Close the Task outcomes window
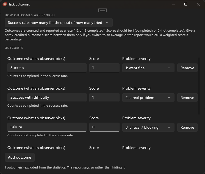This screenshot has width=205, height=174. tap(198, 4)
